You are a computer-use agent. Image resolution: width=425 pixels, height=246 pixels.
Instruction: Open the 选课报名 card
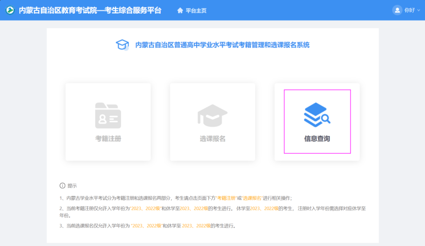click(213, 122)
